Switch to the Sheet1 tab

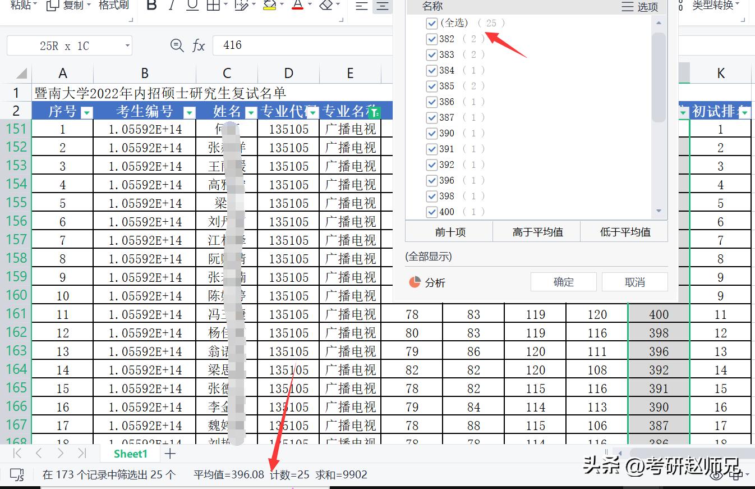(x=130, y=454)
